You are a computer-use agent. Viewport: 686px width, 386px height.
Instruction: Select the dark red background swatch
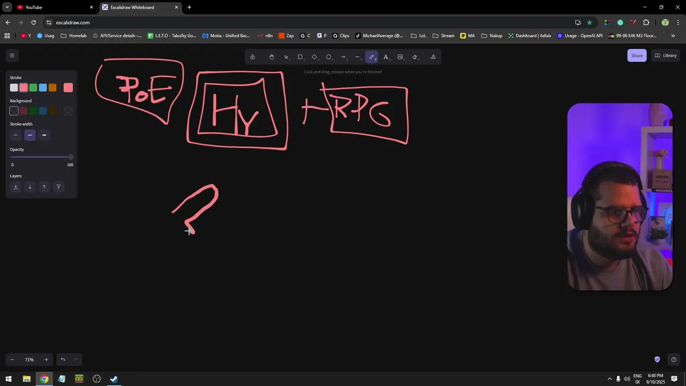(24, 111)
